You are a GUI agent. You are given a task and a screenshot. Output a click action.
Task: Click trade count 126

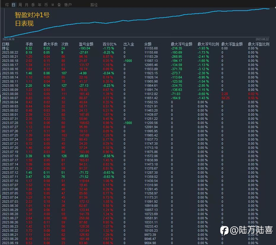pos(64,156)
